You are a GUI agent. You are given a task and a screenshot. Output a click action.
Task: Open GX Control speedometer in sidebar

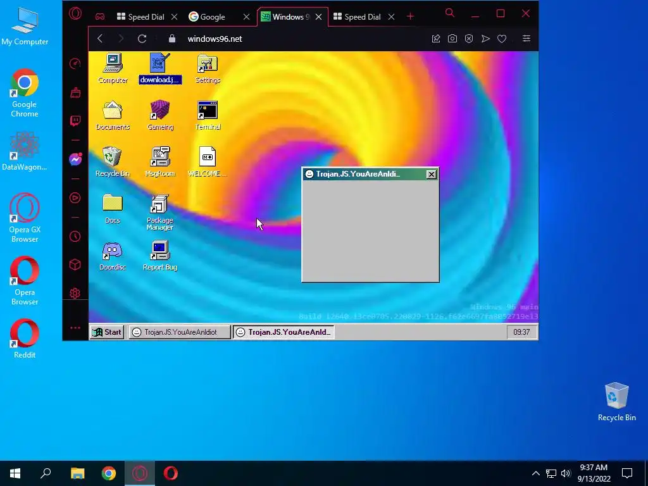pos(75,64)
